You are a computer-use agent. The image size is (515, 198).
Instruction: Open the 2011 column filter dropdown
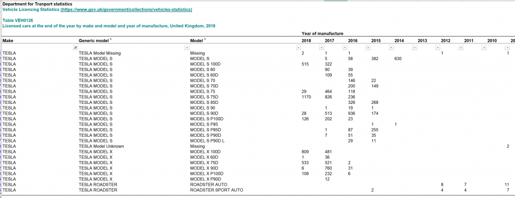coord(485,47)
